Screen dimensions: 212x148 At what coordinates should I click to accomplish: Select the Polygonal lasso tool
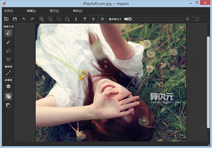[8, 59]
